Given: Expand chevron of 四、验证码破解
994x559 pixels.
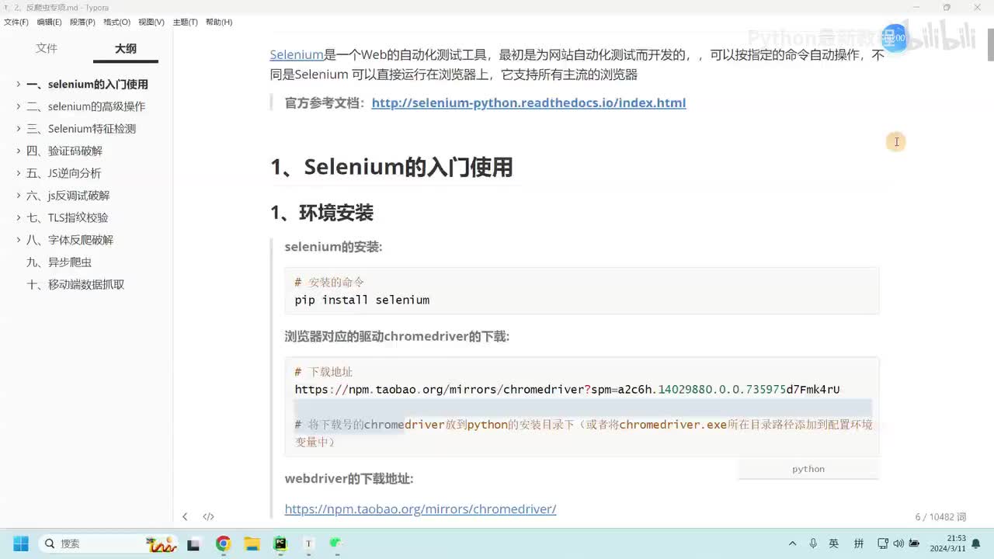Looking at the screenshot, I should [x=18, y=151].
